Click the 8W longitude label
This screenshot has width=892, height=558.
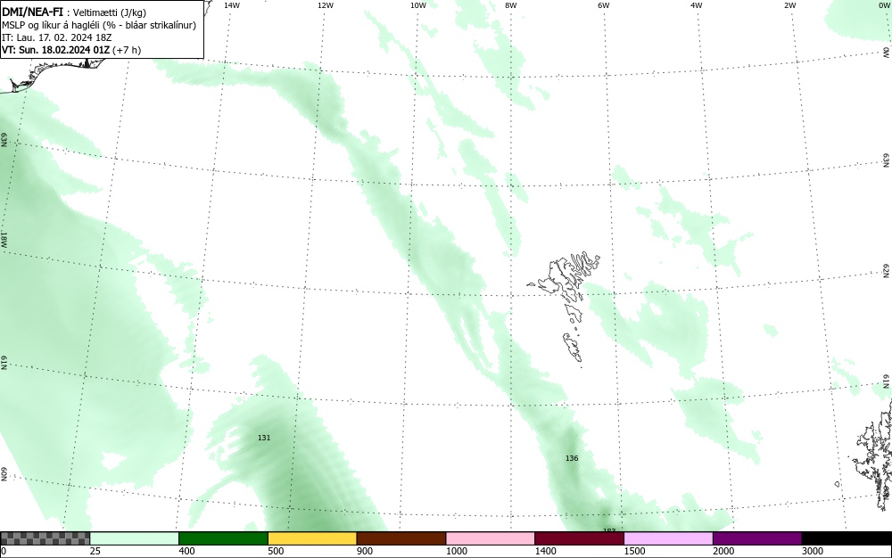coord(511,5)
